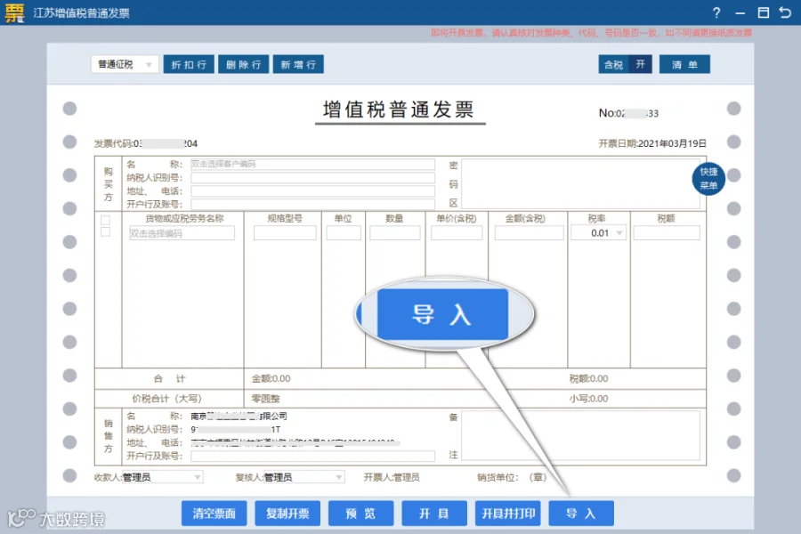Open the 快捷菜单 round shortcut button
This screenshot has height=534, width=801.
click(x=708, y=178)
